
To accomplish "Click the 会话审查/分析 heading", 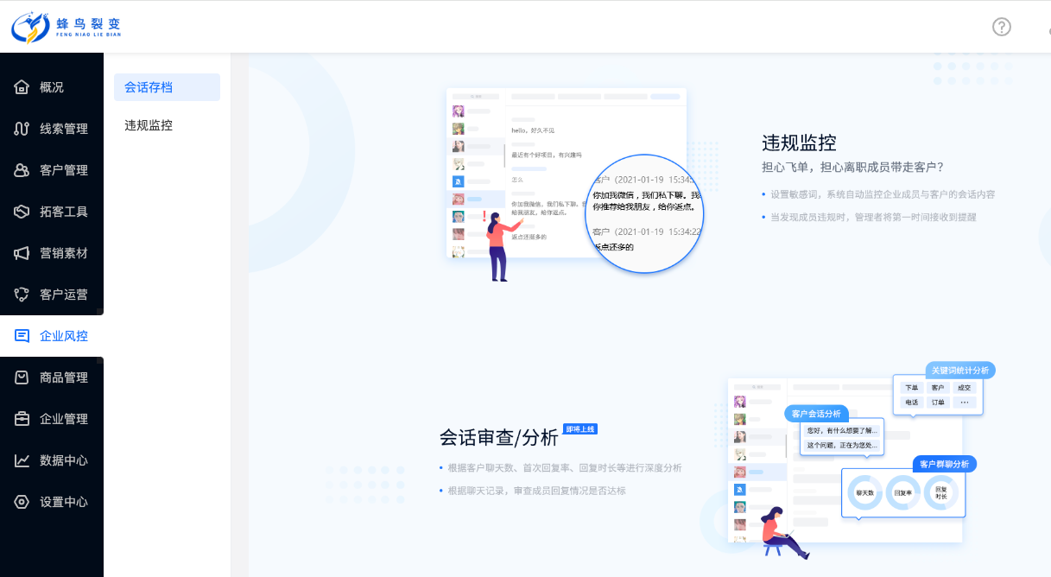I will (x=498, y=438).
